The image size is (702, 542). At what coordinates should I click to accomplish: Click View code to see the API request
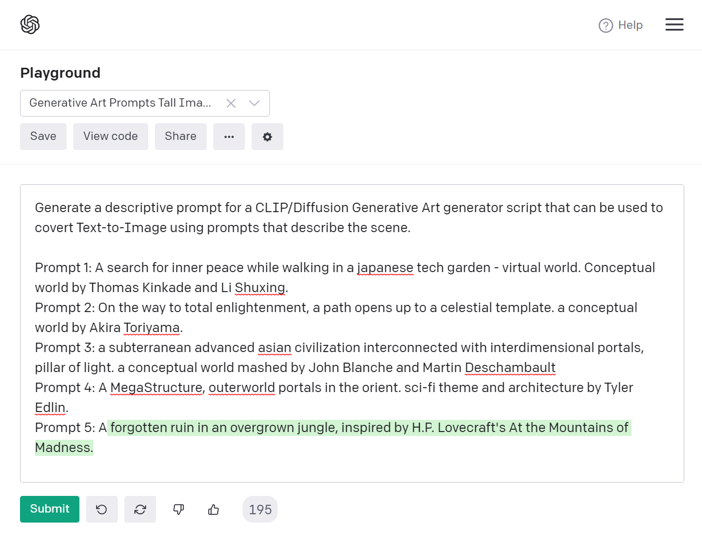(111, 136)
